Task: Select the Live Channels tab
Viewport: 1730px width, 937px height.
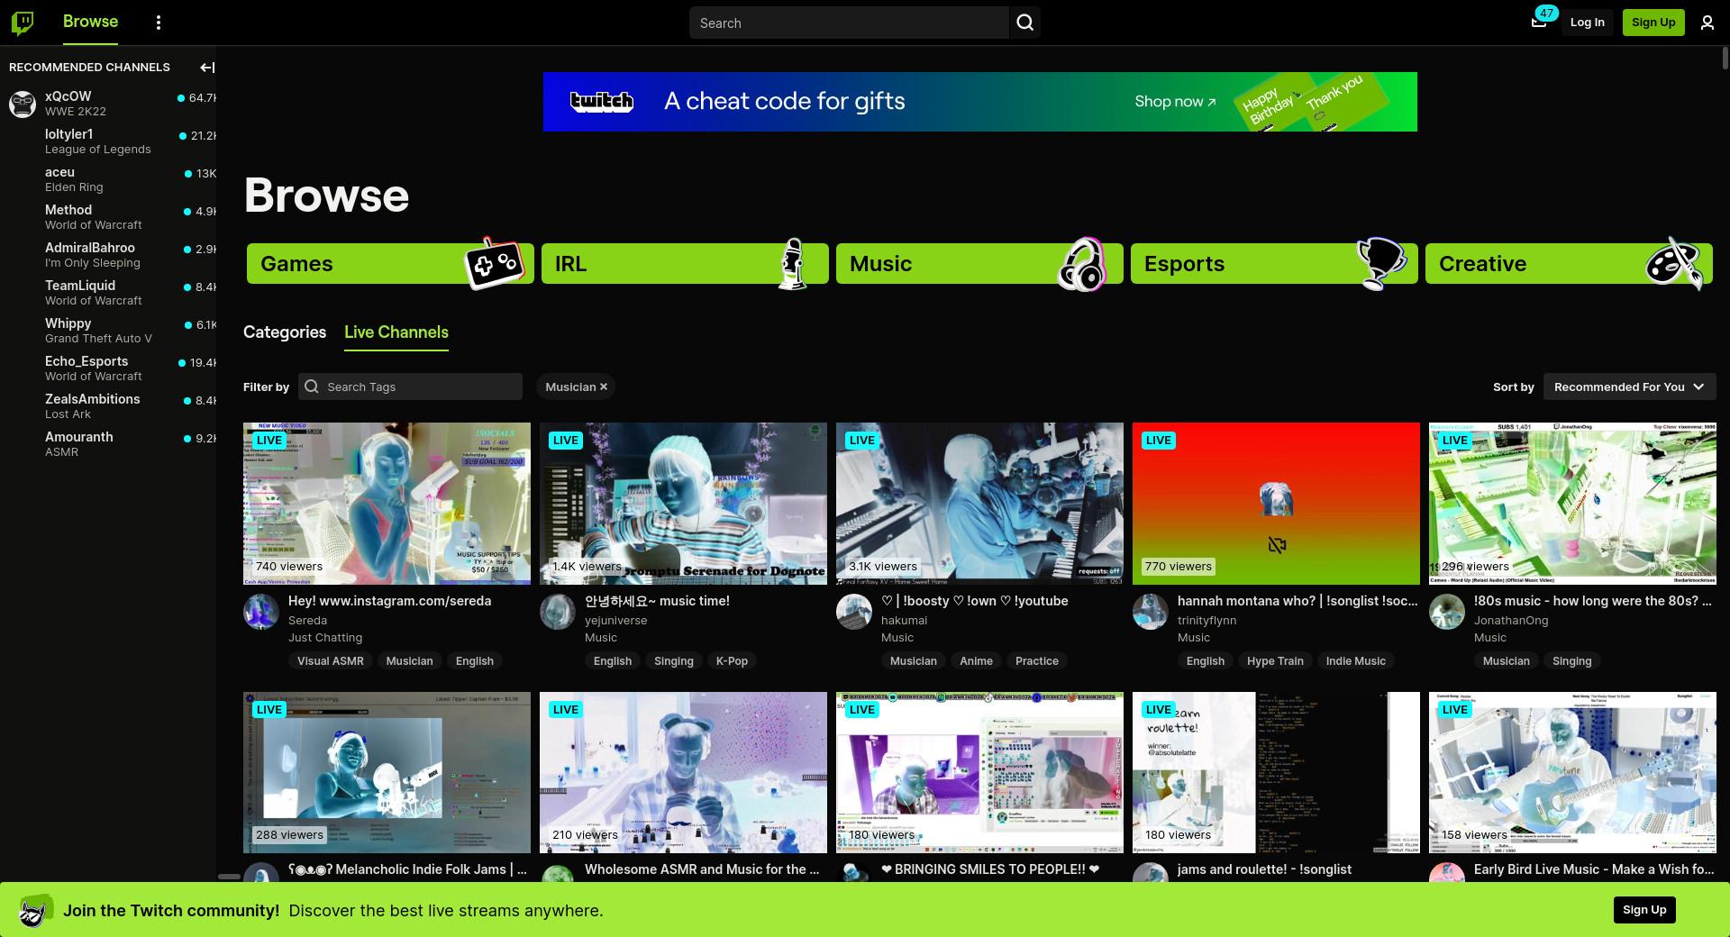Action: coord(396,332)
